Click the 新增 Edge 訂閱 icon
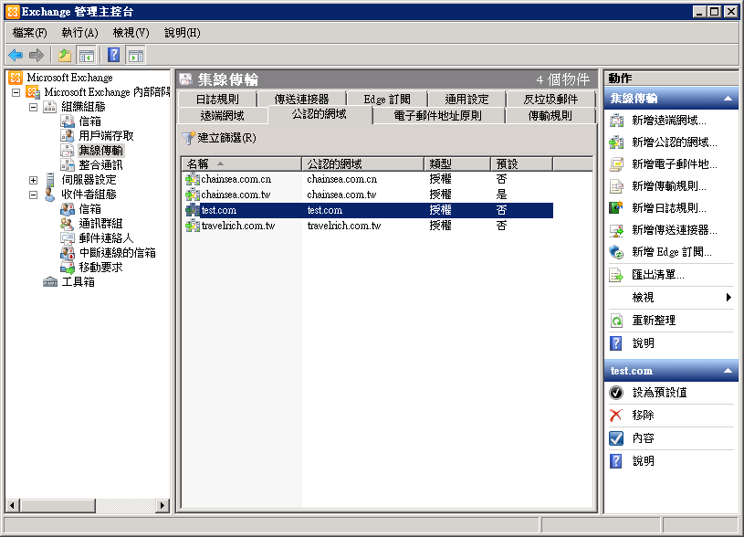The image size is (744, 537). click(616, 252)
